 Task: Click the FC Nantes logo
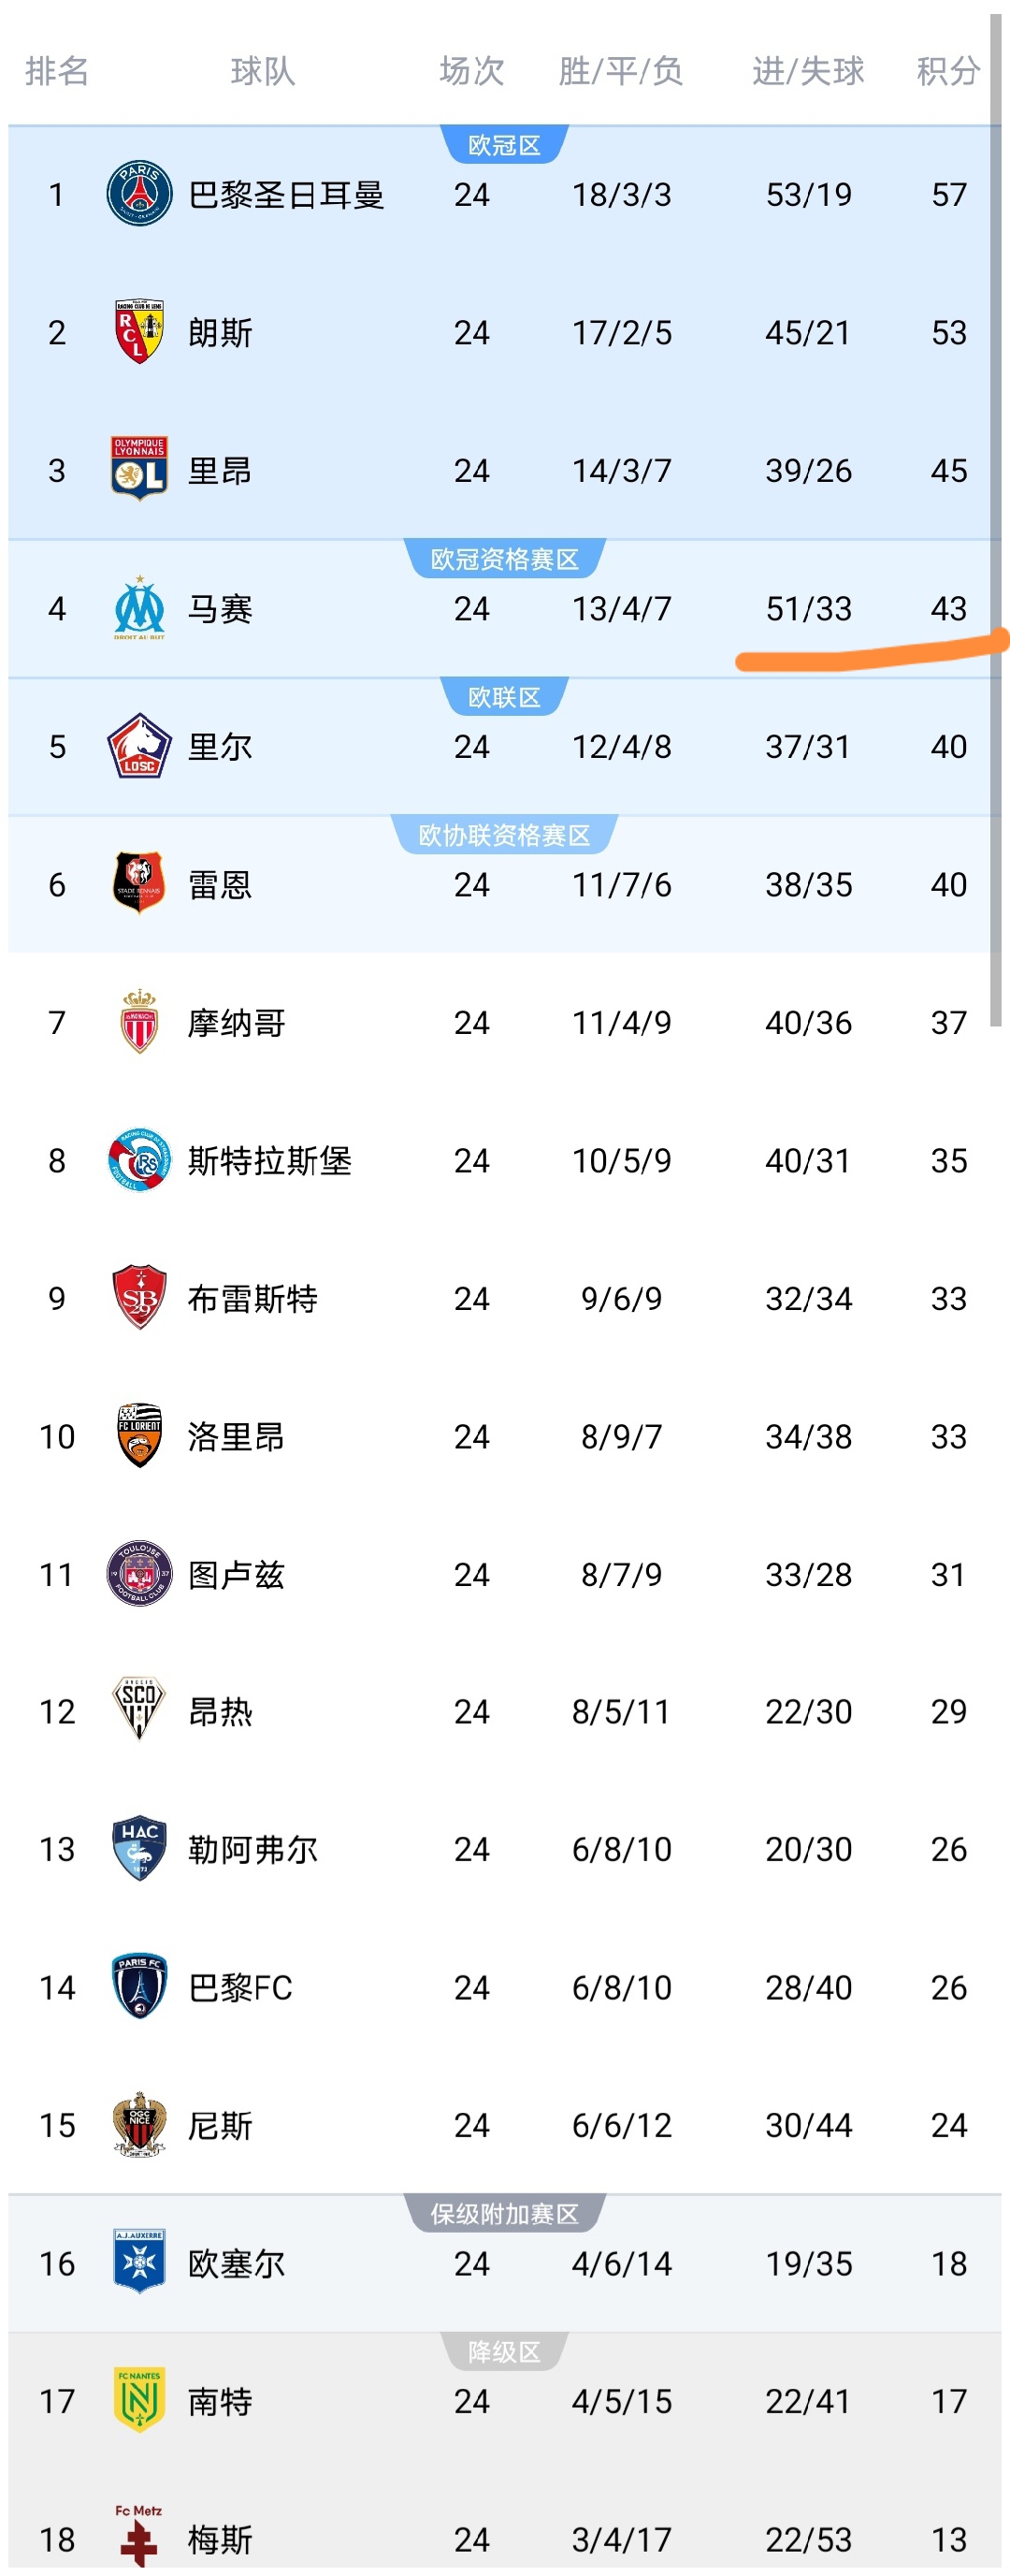[138, 2400]
